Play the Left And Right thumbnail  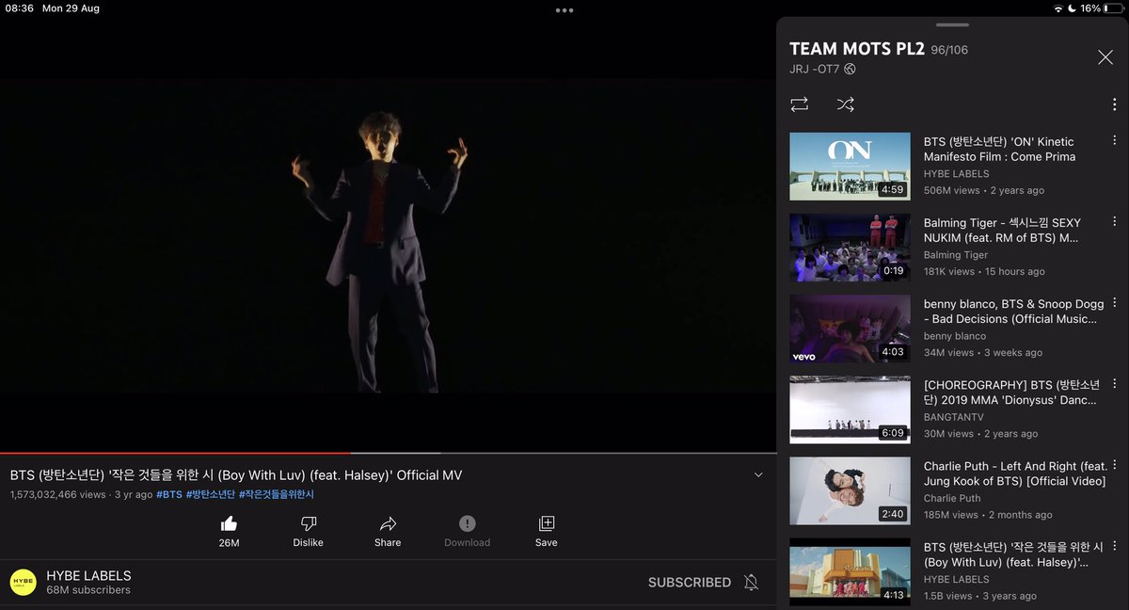[x=850, y=490]
